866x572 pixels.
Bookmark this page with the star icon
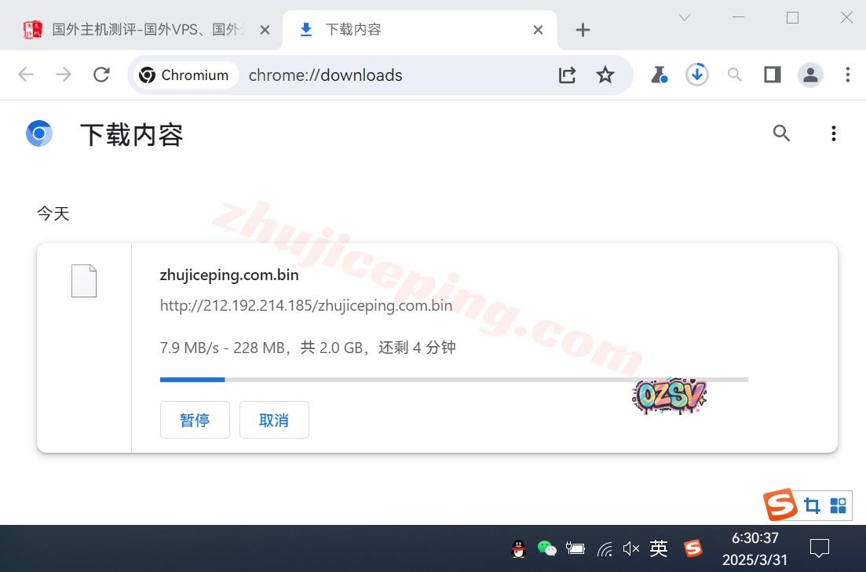tap(605, 75)
